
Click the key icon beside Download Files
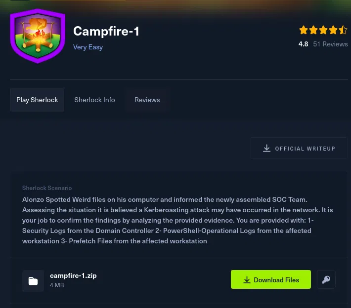click(x=326, y=279)
